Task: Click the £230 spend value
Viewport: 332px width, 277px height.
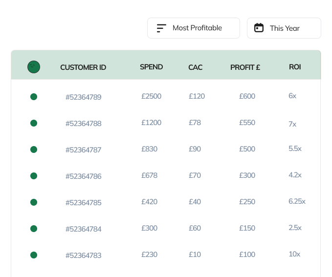Action: (x=149, y=255)
